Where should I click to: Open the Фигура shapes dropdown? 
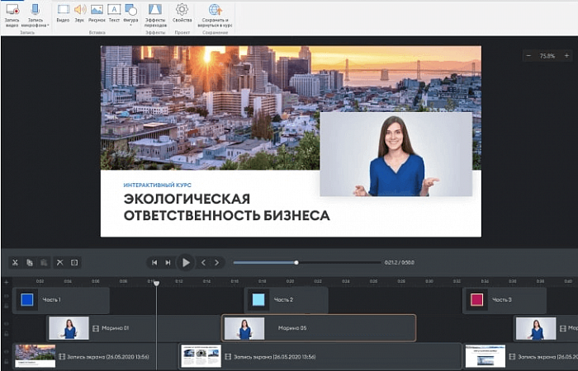pos(131,25)
